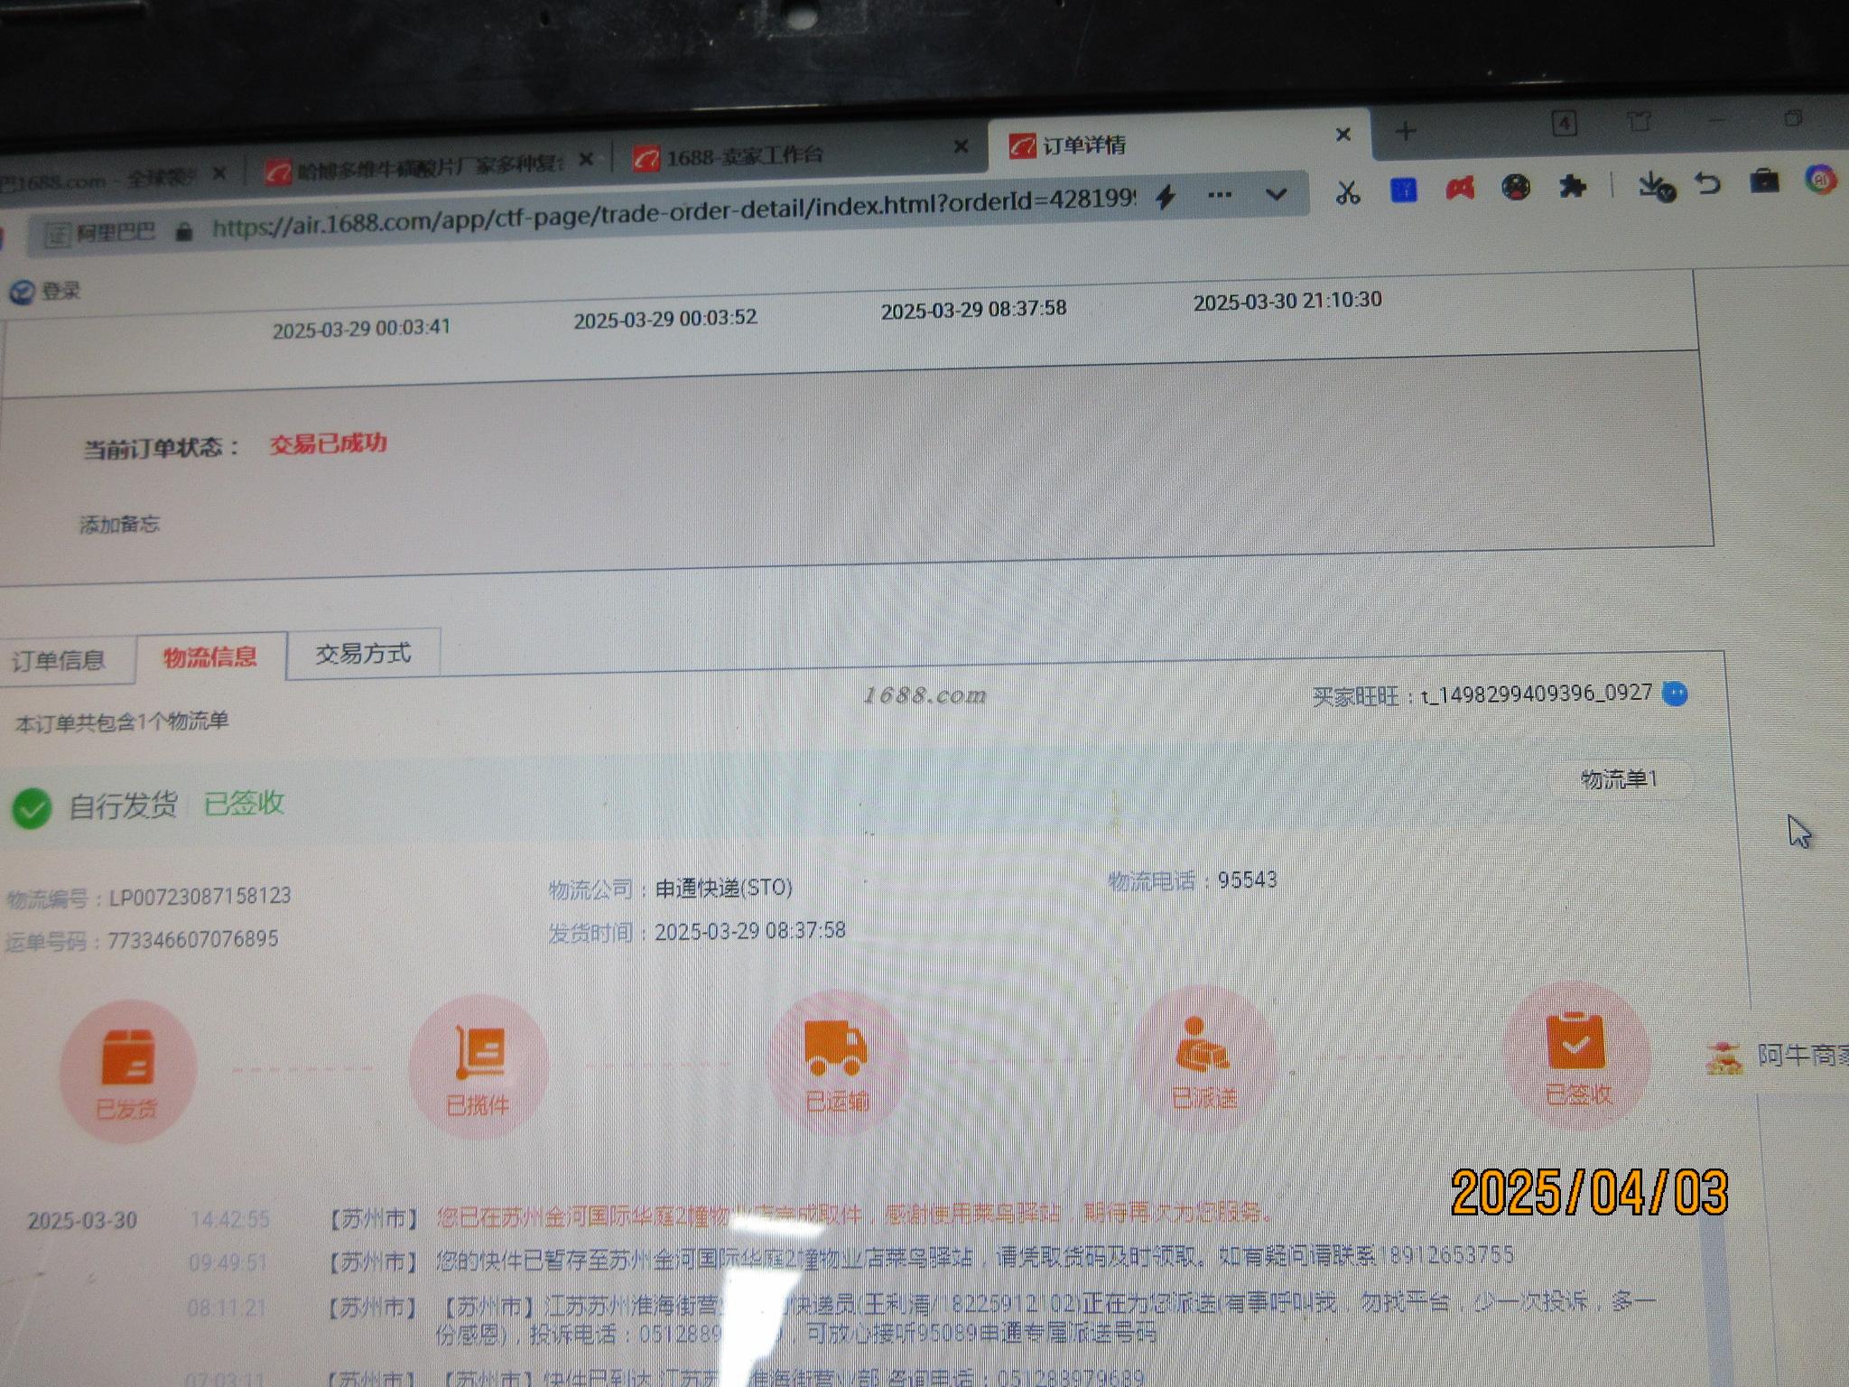The image size is (1849, 1387).
Task: Switch to the 订单信息 tab
Action: point(59,661)
